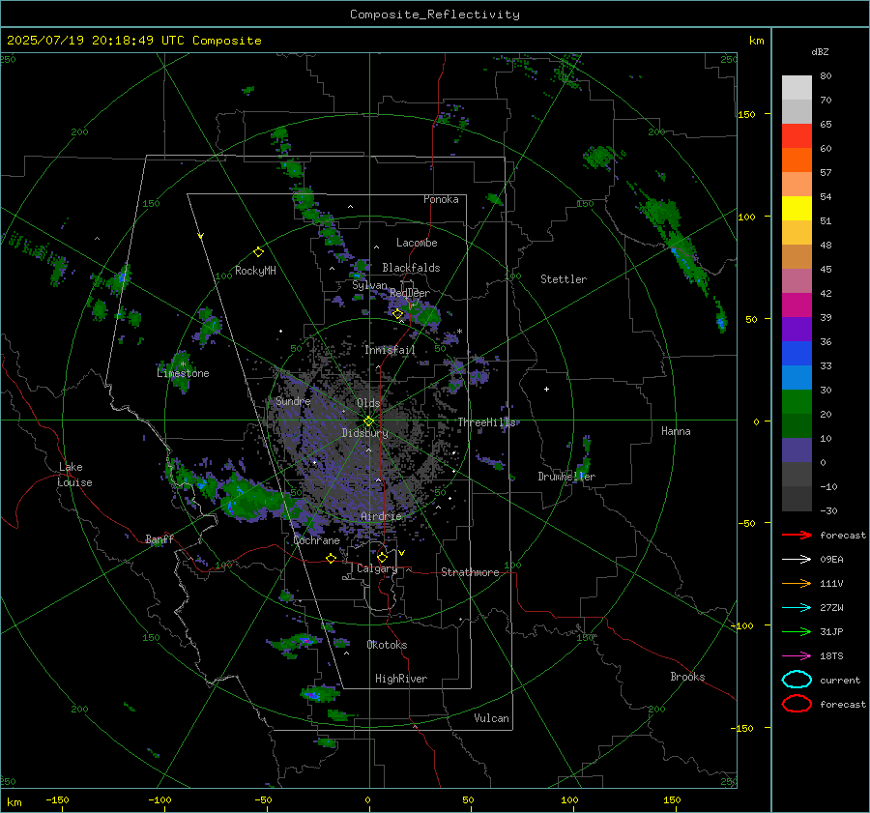Select the dark green 20-10 dBZ swatch

click(797, 426)
